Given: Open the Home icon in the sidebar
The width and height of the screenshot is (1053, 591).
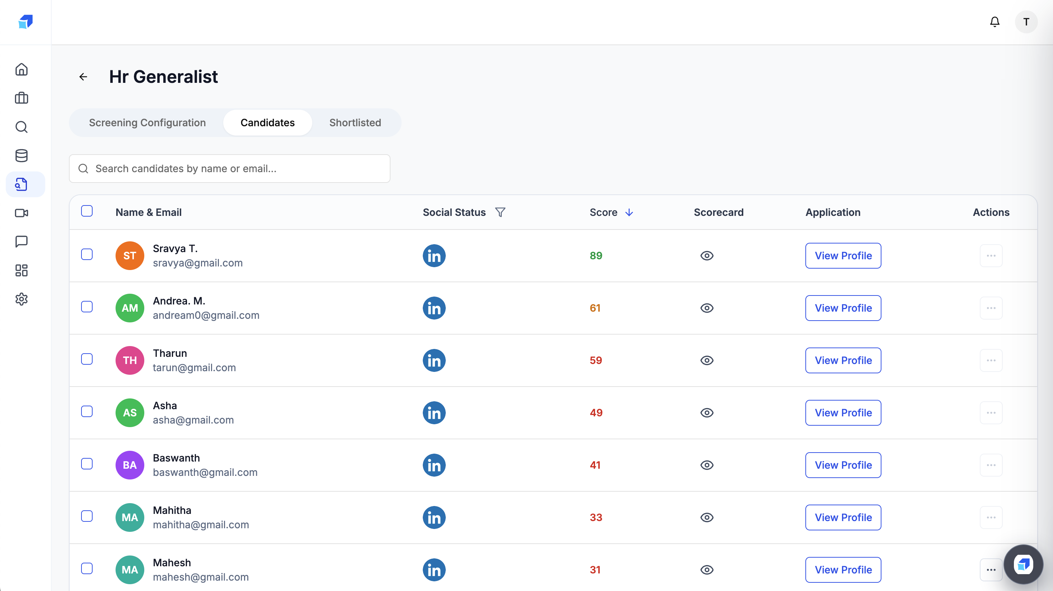Looking at the screenshot, I should pyautogui.click(x=21, y=70).
